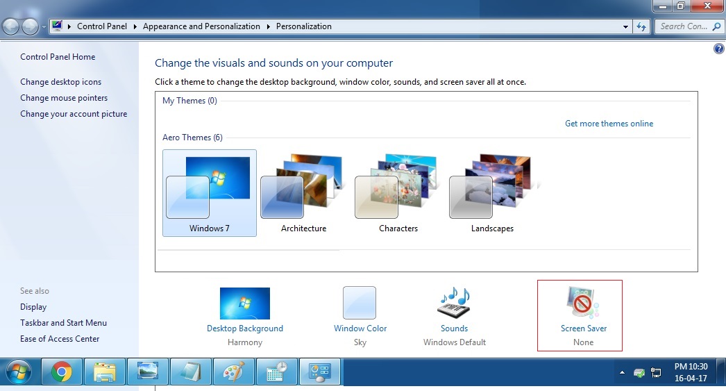Expand arrow after Appearance and Personalization

[268, 26]
